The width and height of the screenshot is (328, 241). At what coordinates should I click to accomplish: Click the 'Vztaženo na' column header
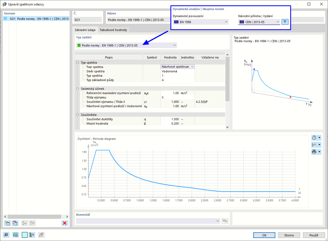click(210, 57)
